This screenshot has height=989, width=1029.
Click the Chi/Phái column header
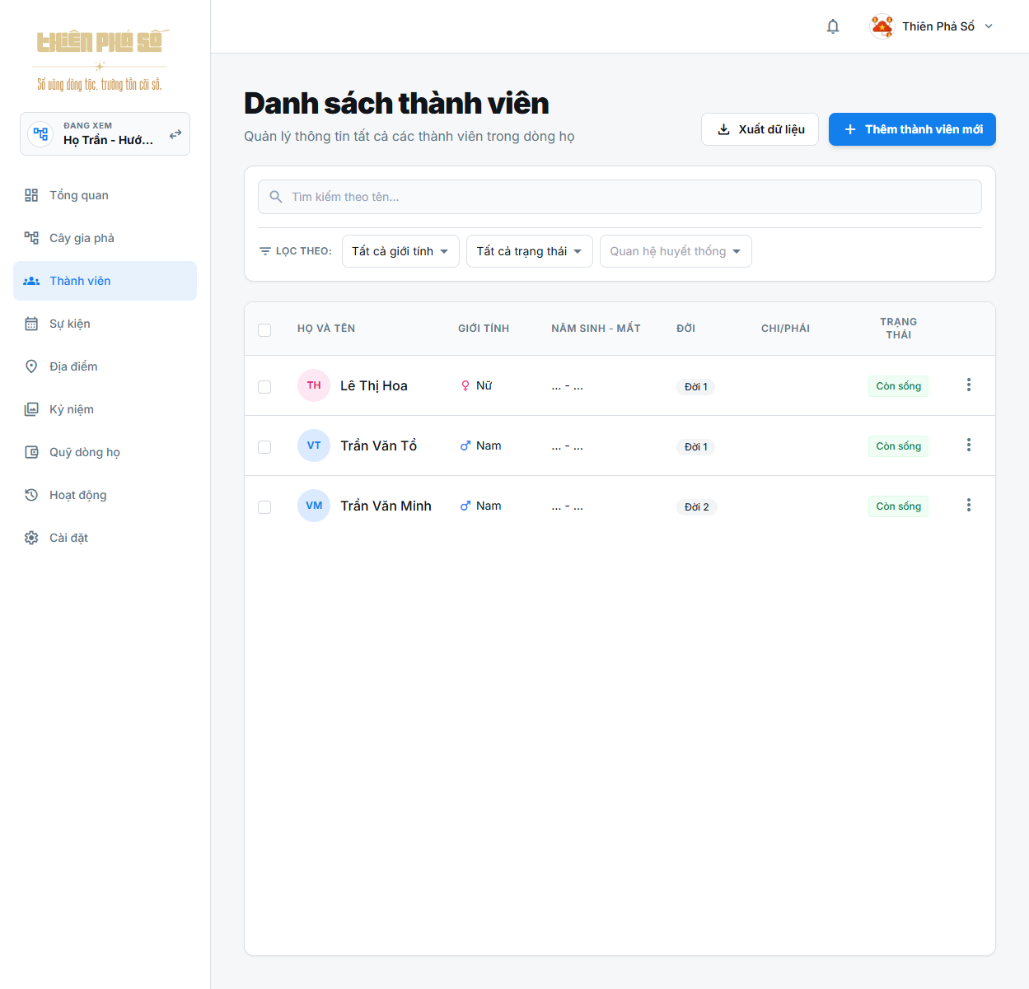tap(785, 329)
